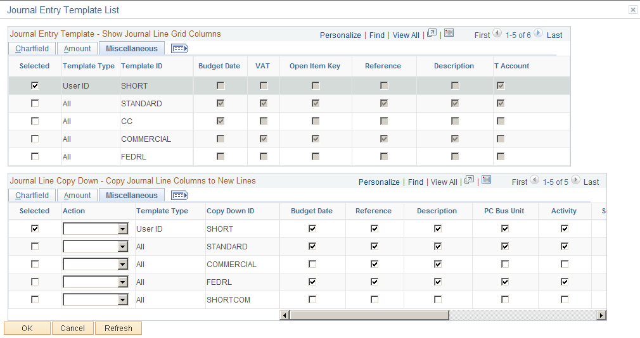Select Miscellaneous tab in Journal Entry Template grid

click(x=131, y=49)
